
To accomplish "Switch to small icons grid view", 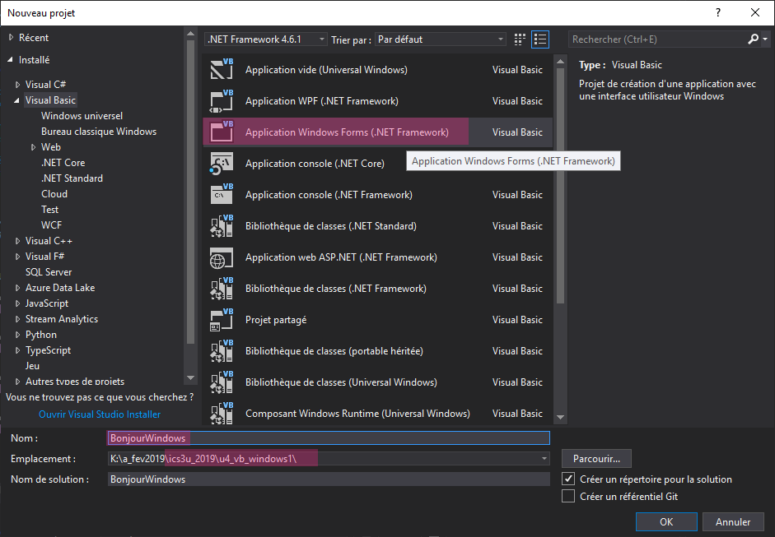I will click(520, 39).
